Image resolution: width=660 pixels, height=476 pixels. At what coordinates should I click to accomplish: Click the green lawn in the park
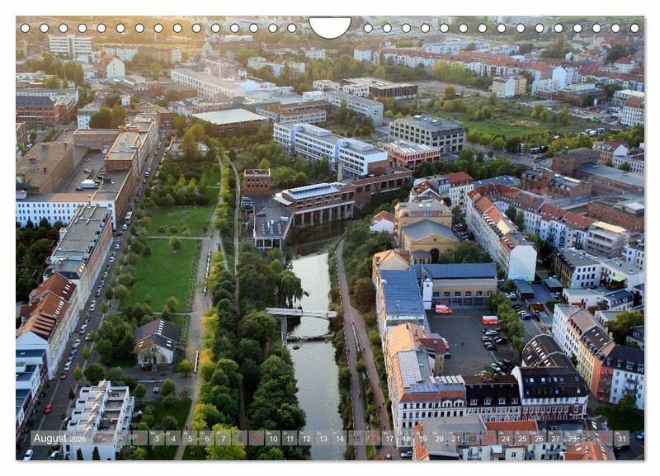point(165,272)
